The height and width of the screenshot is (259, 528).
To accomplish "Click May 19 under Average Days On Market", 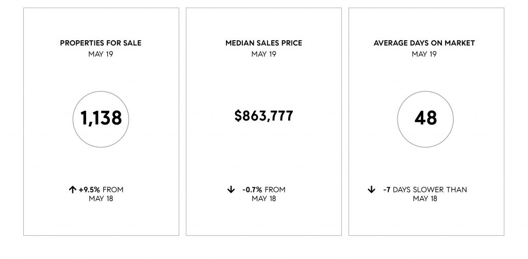I will click(x=424, y=54).
